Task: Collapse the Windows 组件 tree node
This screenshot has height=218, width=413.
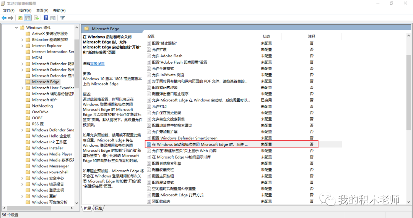Action: [x=16, y=27]
